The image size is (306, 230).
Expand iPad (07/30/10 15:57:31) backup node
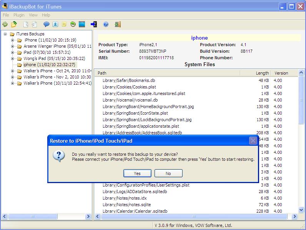(12, 53)
